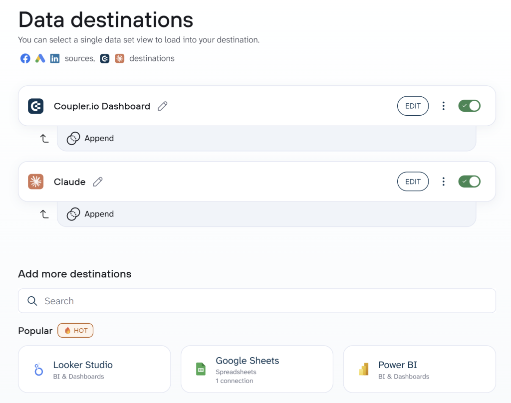Click 'BI & Dashboards' under Power BI

404,376
